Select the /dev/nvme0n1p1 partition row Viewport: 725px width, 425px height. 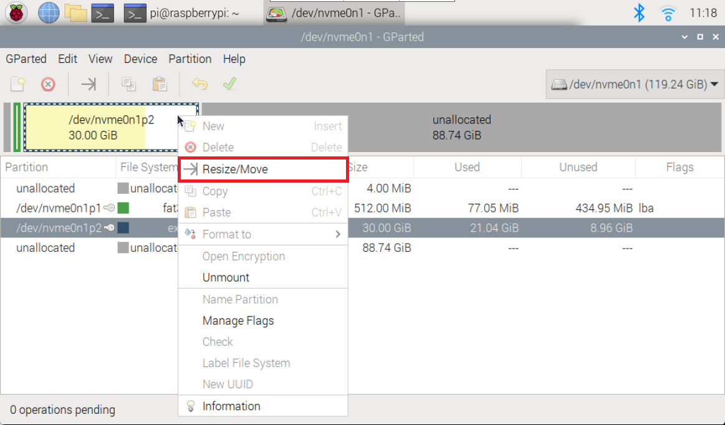(59, 208)
